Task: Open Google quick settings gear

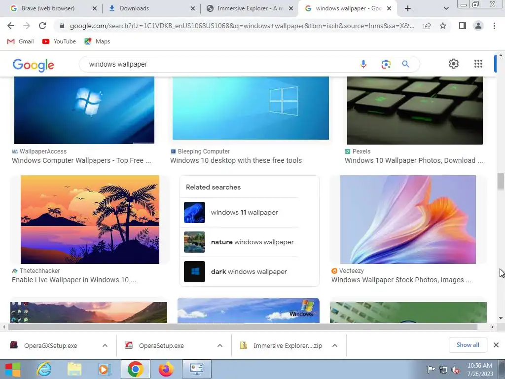Action: (x=454, y=64)
